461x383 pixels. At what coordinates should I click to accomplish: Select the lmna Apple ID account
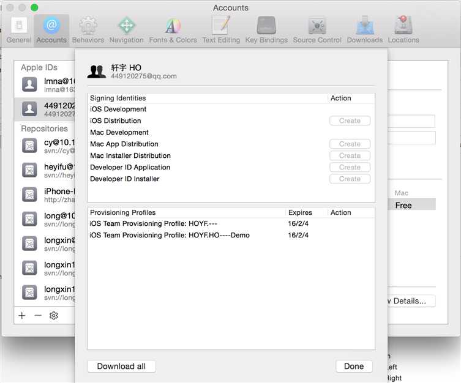click(x=45, y=85)
